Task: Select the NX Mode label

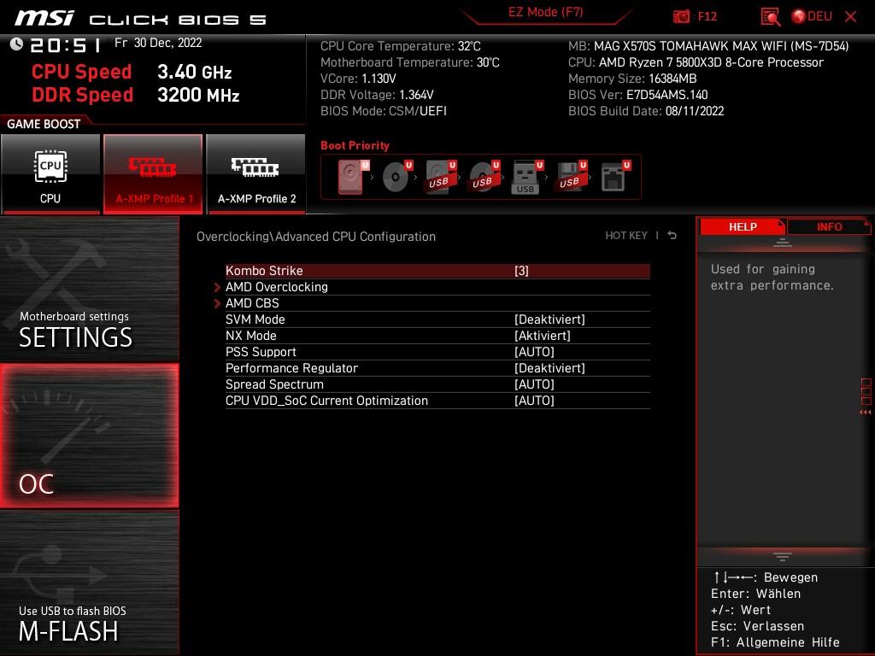Action: click(x=250, y=335)
